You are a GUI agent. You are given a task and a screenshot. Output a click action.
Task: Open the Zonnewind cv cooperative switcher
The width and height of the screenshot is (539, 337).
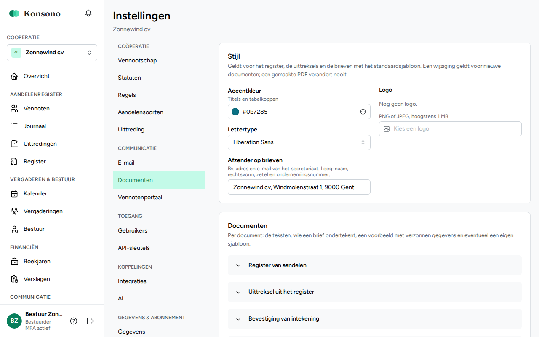pos(52,53)
